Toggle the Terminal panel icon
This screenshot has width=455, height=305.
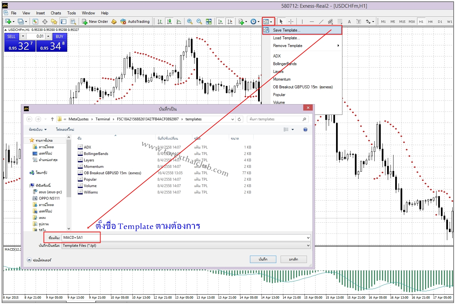pyautogui.click(x=64, y=21)
